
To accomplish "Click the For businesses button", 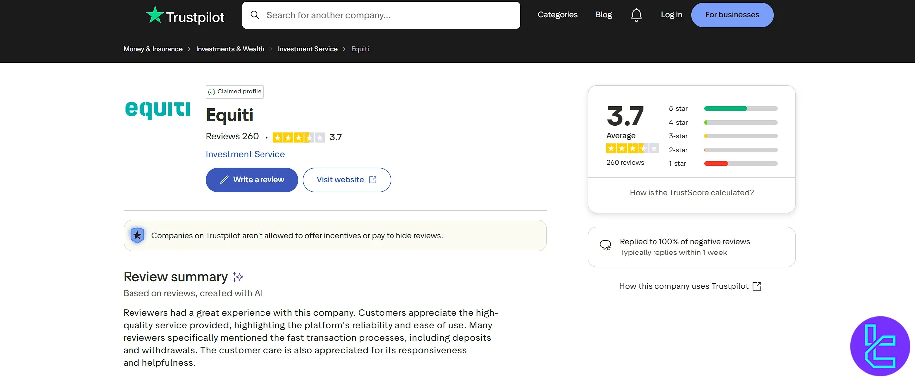I will [x=732, y=15].
